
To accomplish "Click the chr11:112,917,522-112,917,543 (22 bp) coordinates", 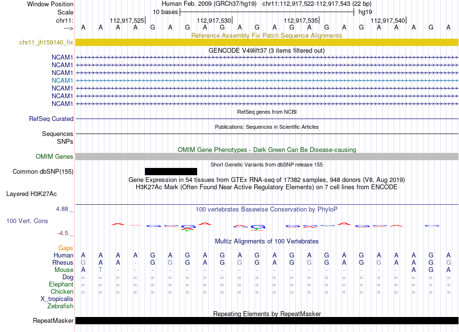I will point(317,4).
